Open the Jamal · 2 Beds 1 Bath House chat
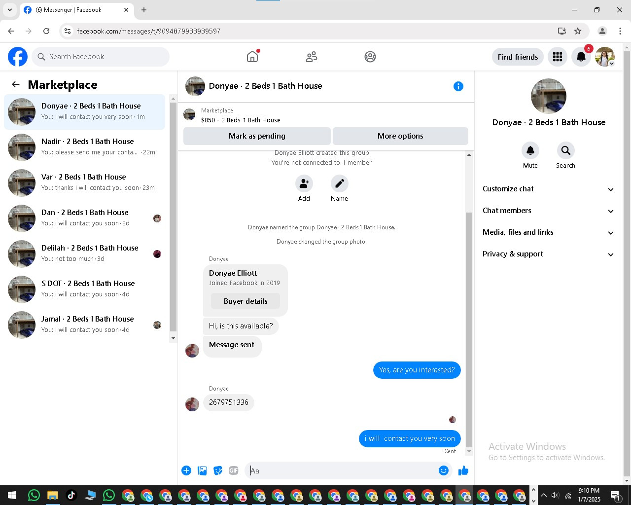 [85, 325]
